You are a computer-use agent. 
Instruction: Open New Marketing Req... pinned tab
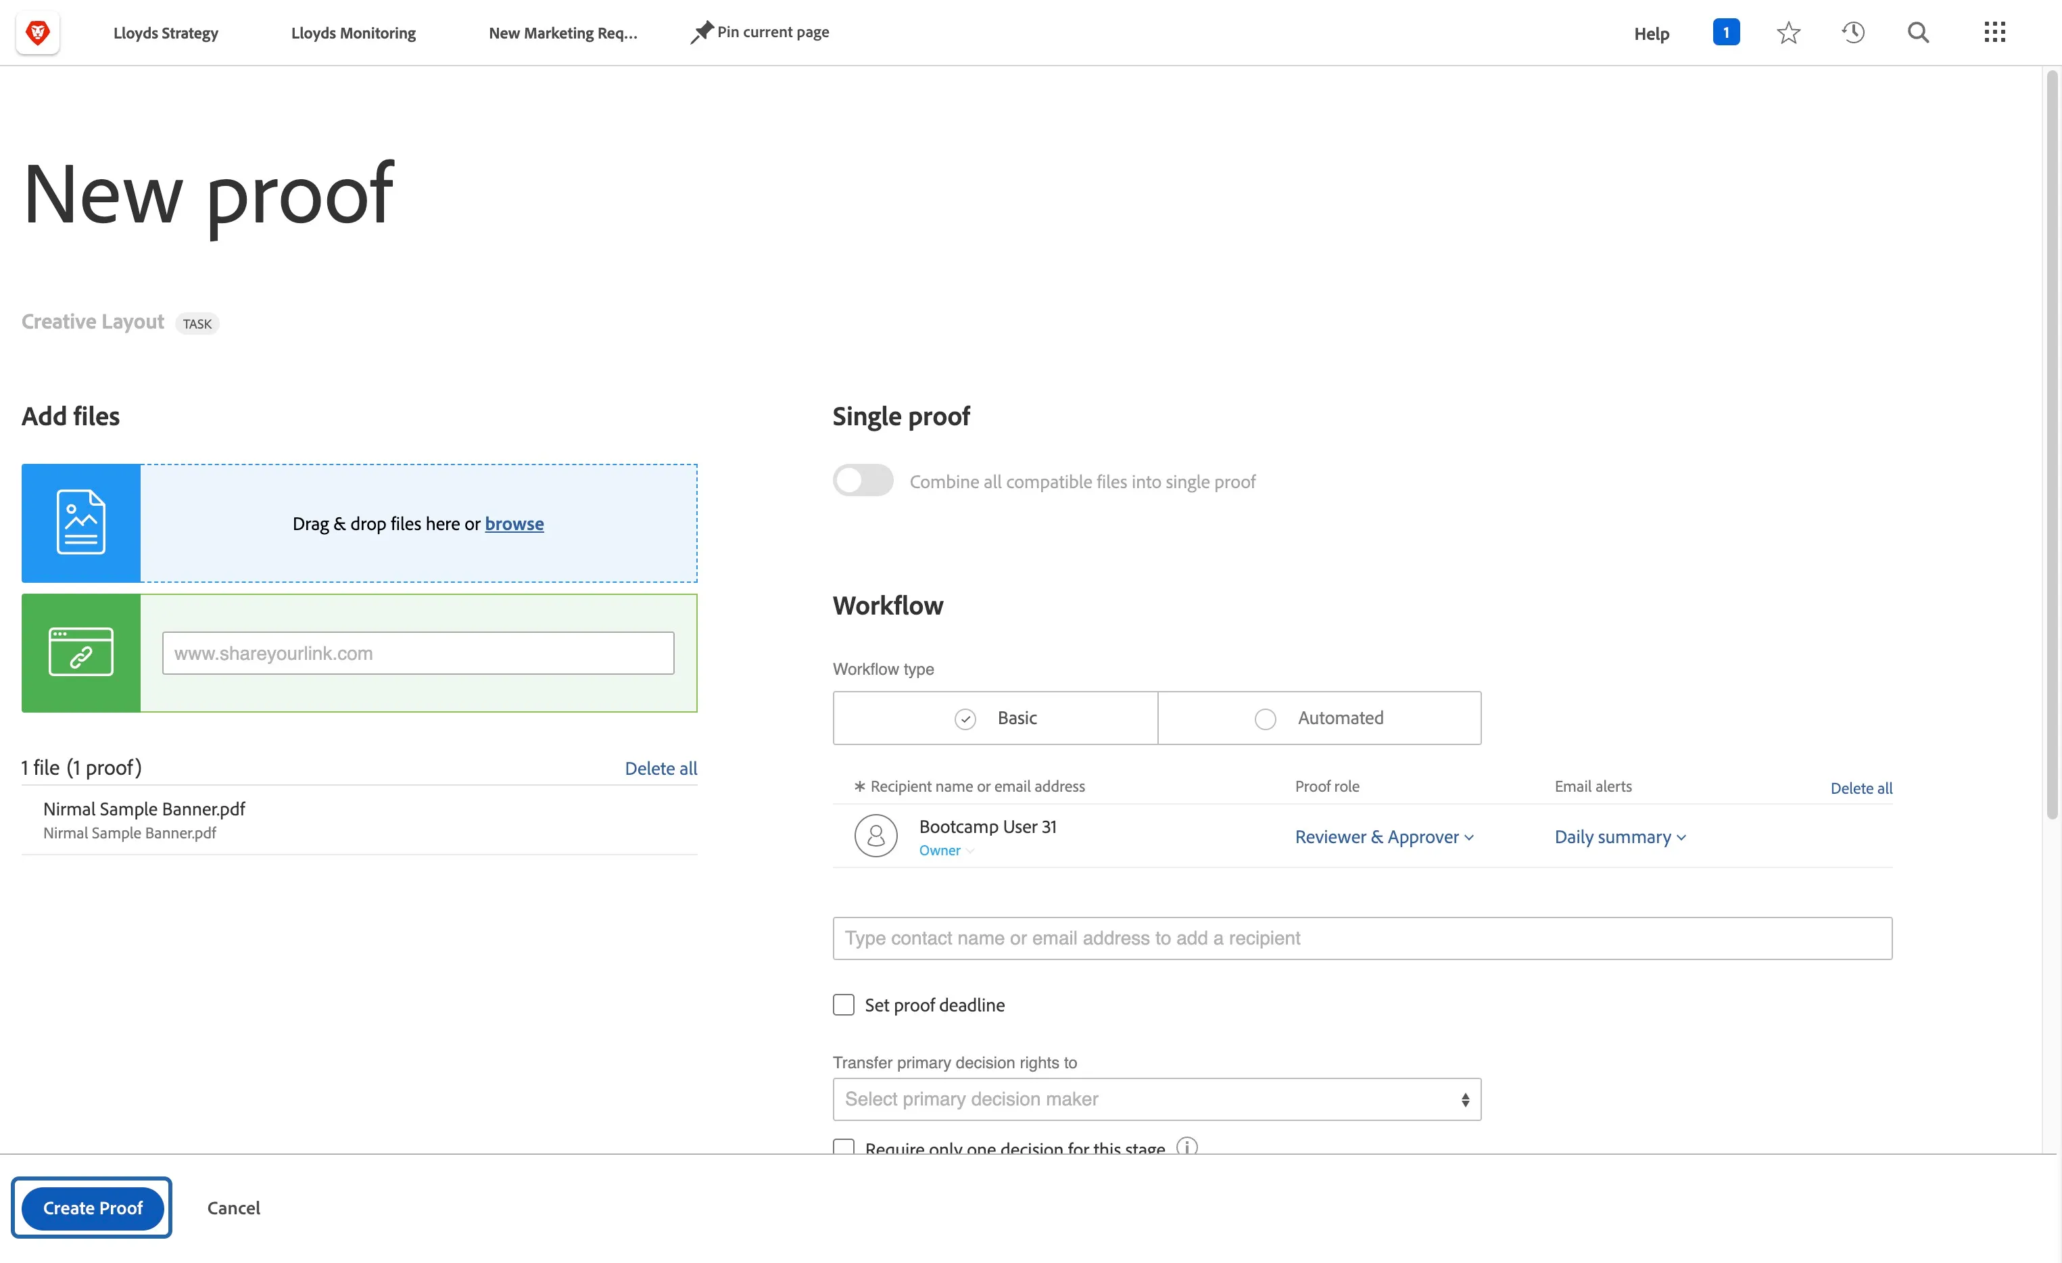(x=563, y=32)
